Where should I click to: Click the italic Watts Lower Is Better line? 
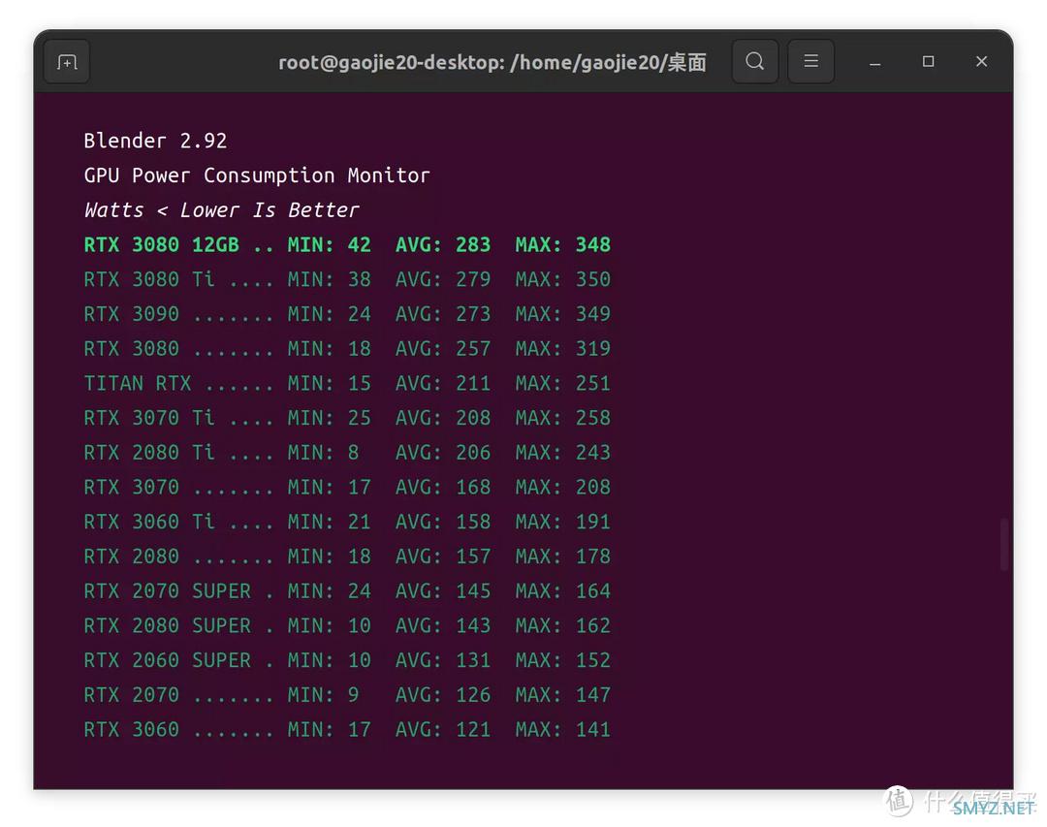tap(221, 210)
